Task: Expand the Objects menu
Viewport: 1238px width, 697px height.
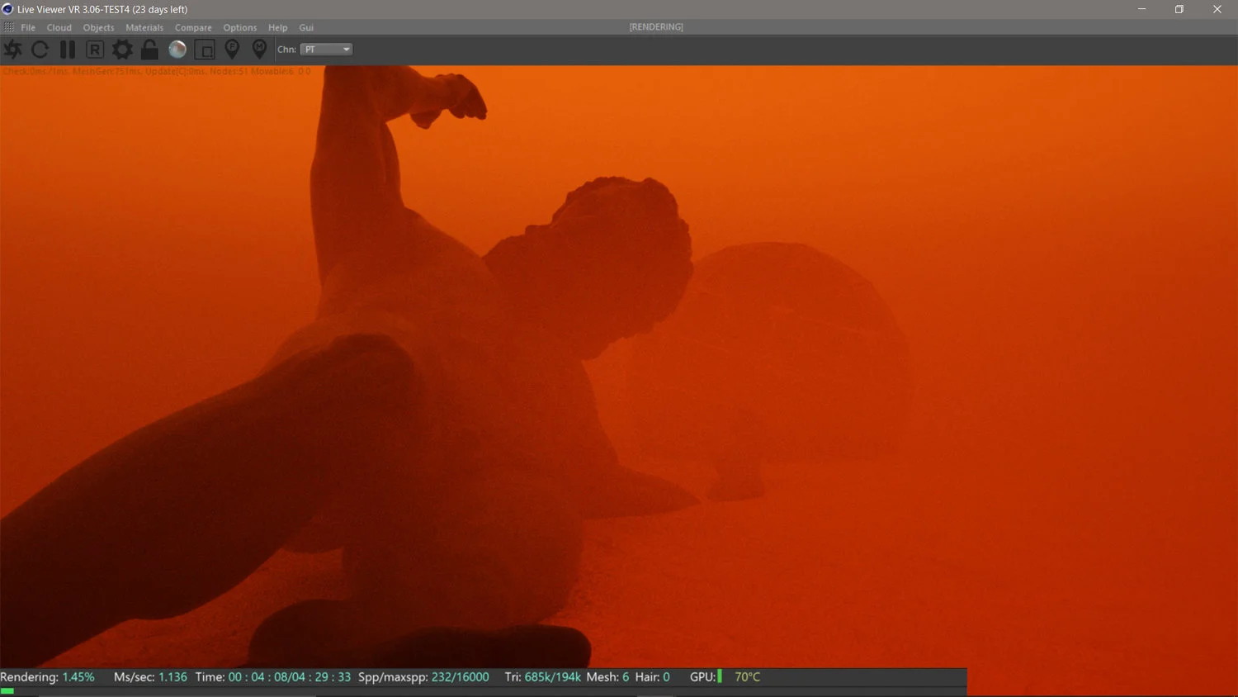Action: pos(98,27)
